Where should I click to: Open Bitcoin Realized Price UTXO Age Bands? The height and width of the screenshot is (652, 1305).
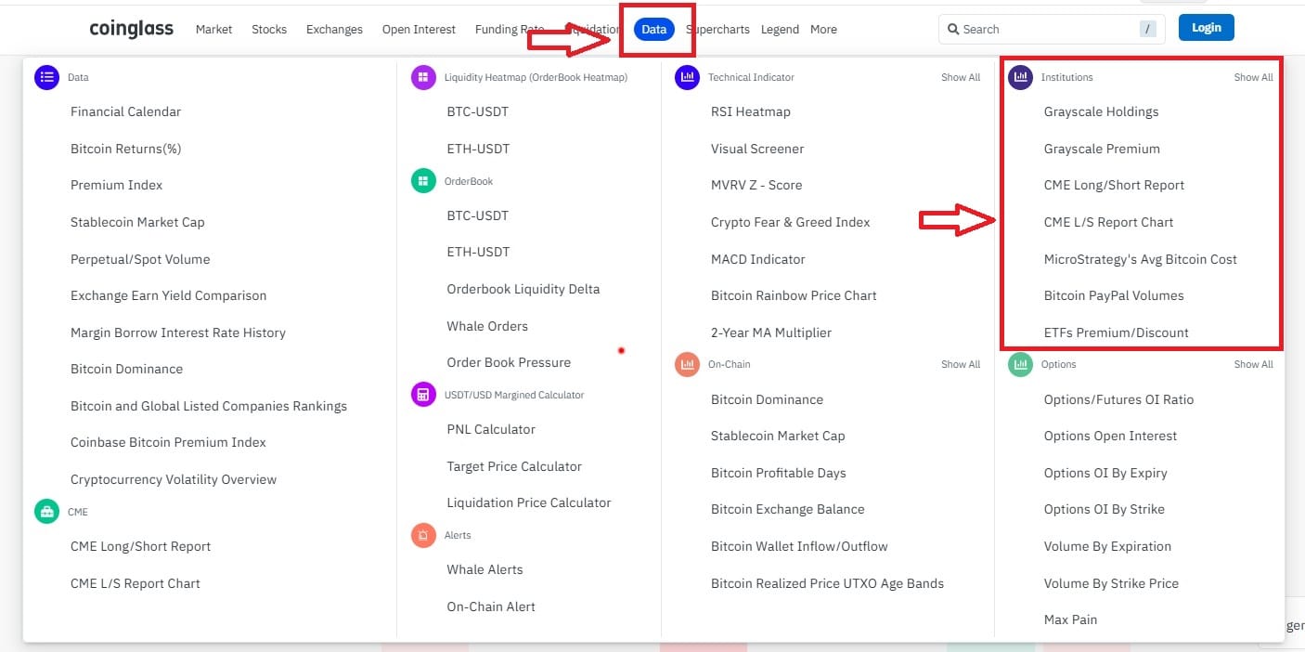coord(827,583)
